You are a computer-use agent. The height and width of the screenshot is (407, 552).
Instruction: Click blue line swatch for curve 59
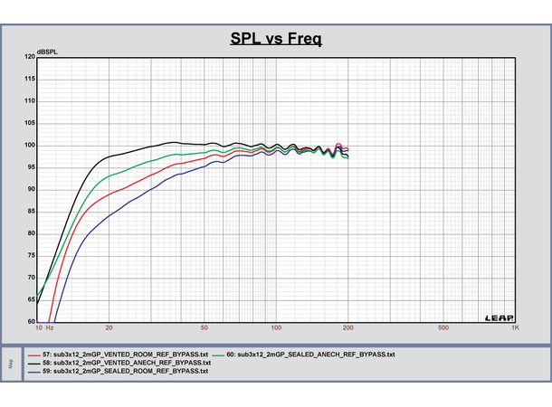click(x=34, y=372)
